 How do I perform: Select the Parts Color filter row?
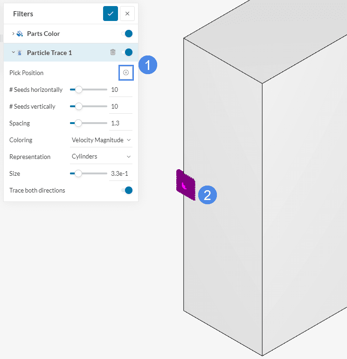(x=61, y=34)
